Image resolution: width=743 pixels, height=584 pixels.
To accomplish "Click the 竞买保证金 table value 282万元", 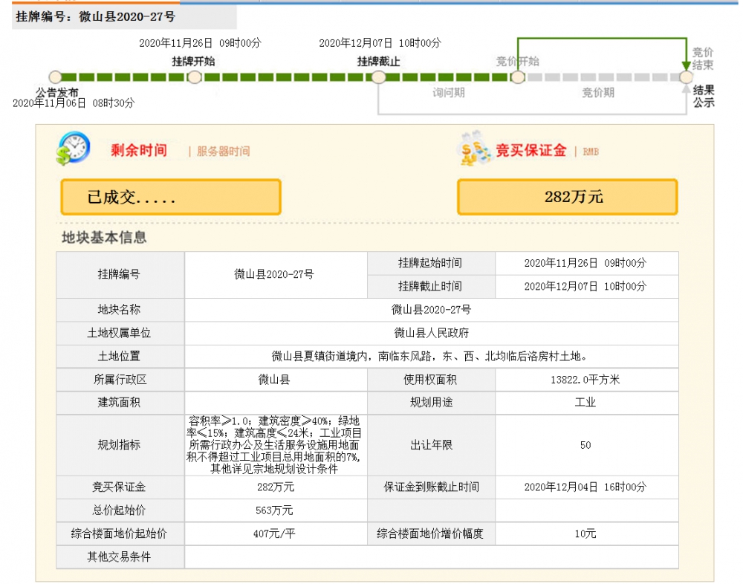I will pos(276,487).
